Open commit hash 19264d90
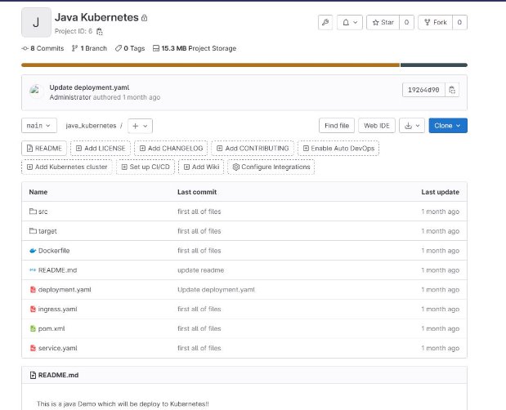The height and width of the screenshot is (410, 506). (423, 90)
